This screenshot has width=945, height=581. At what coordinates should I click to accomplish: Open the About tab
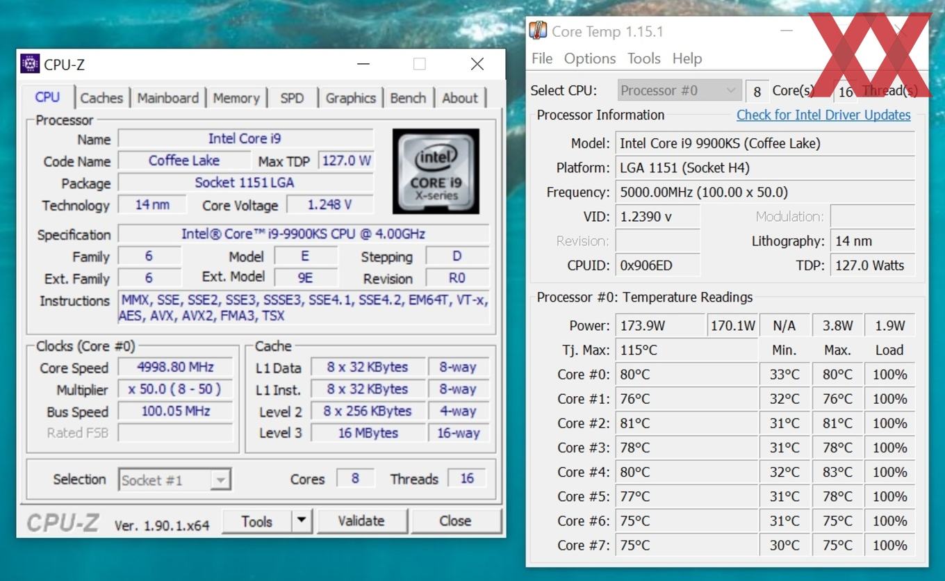(459, 98)
